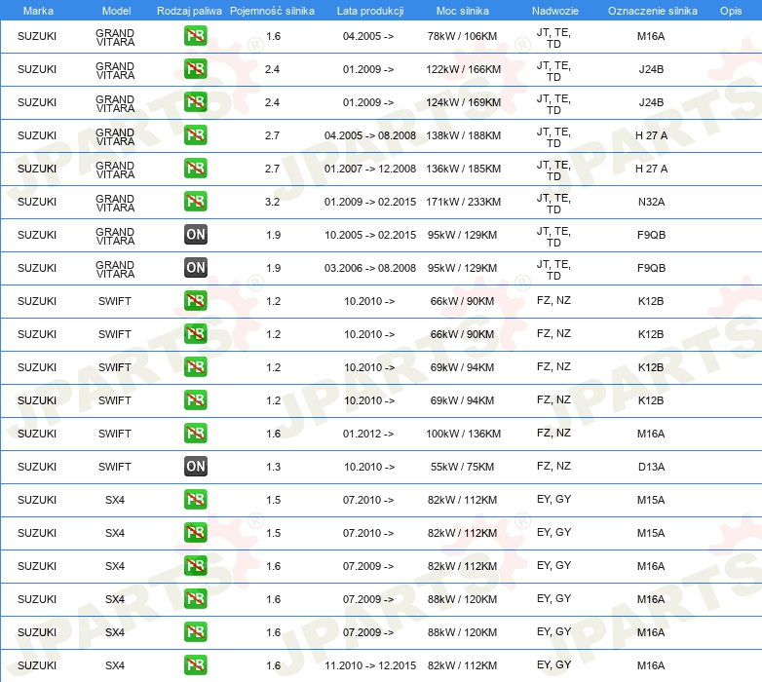The height and width of the screenshot is (682, 762).
Task: Click J24B in the 166KM row
Action: [x=651, y=69]
